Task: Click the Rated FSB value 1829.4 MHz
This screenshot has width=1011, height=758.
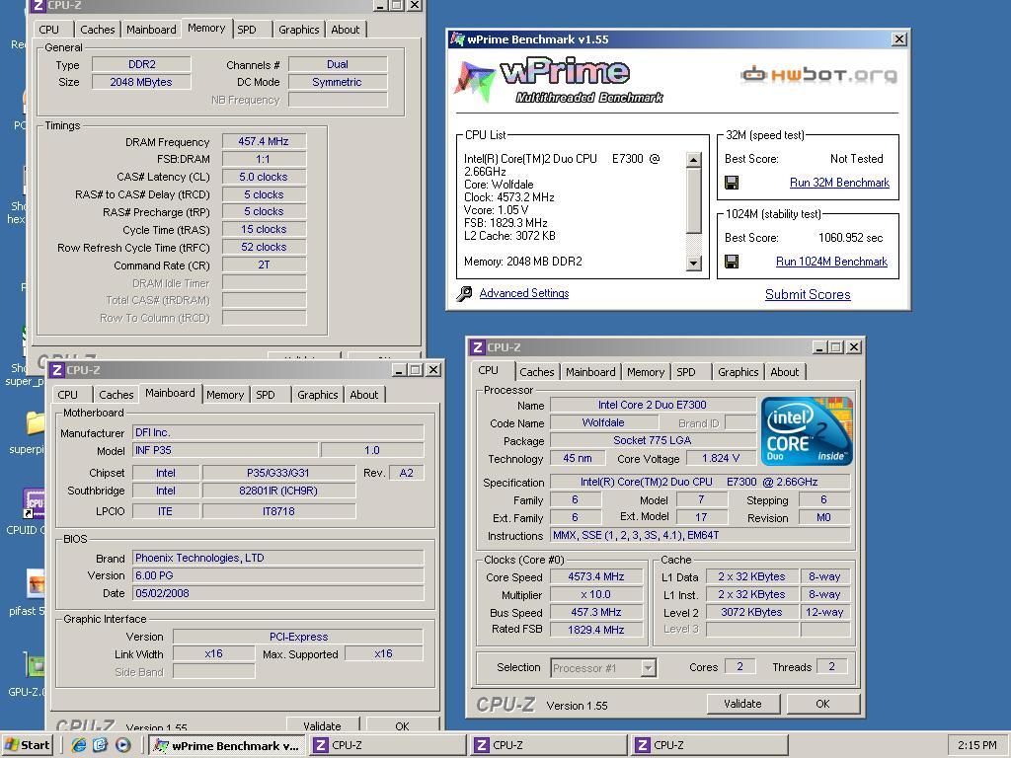Action: (595, 630)
